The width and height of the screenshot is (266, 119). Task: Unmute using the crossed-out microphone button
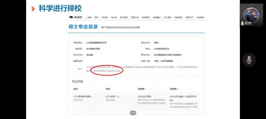coord(249,60)
